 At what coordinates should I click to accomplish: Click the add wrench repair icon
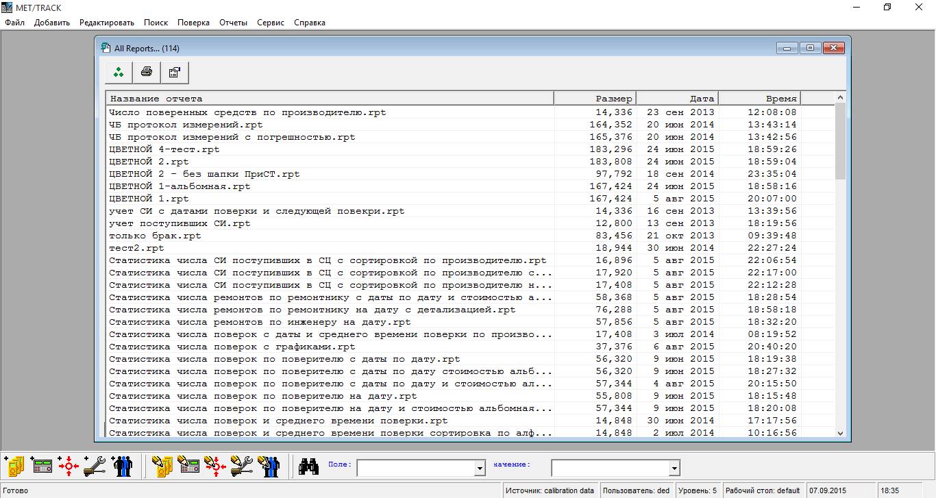(95, 466)
